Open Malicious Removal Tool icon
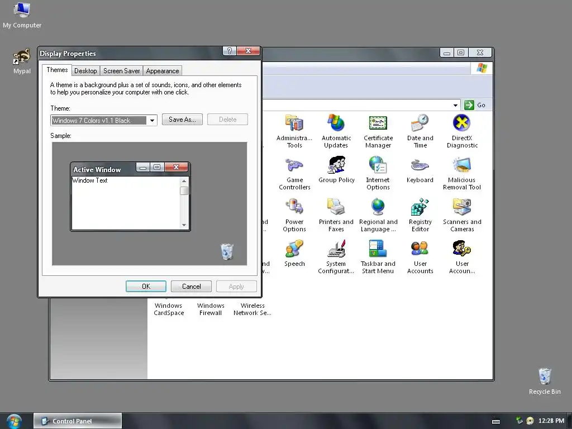Screen dimensions: 572x429 [462, 173]
